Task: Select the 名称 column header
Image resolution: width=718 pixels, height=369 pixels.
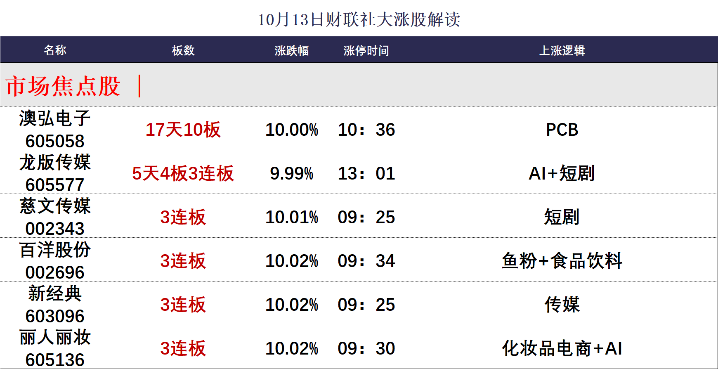Action: [x=55, y=50]
